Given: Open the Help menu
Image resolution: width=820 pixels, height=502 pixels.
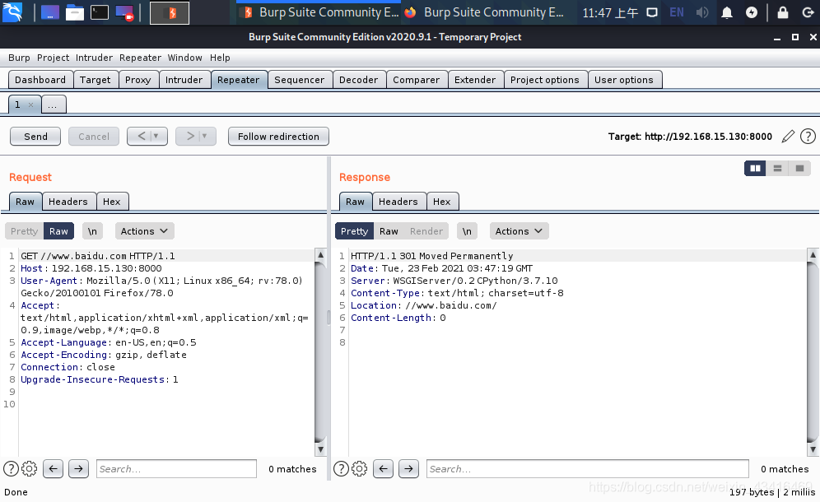Looking at the screenshot, I should click(x=220, y=58).
